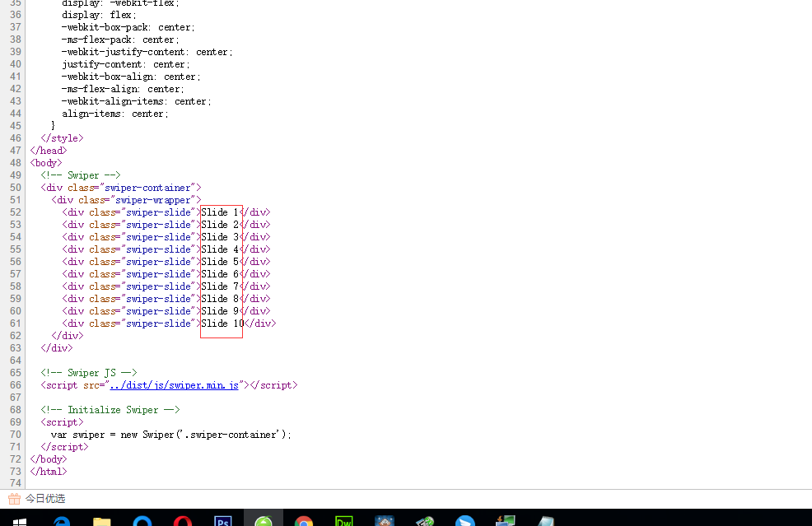Click the blue ring icon next to File Explorer
This screenshot has height=526, width=812.
(x=142, y=521)
